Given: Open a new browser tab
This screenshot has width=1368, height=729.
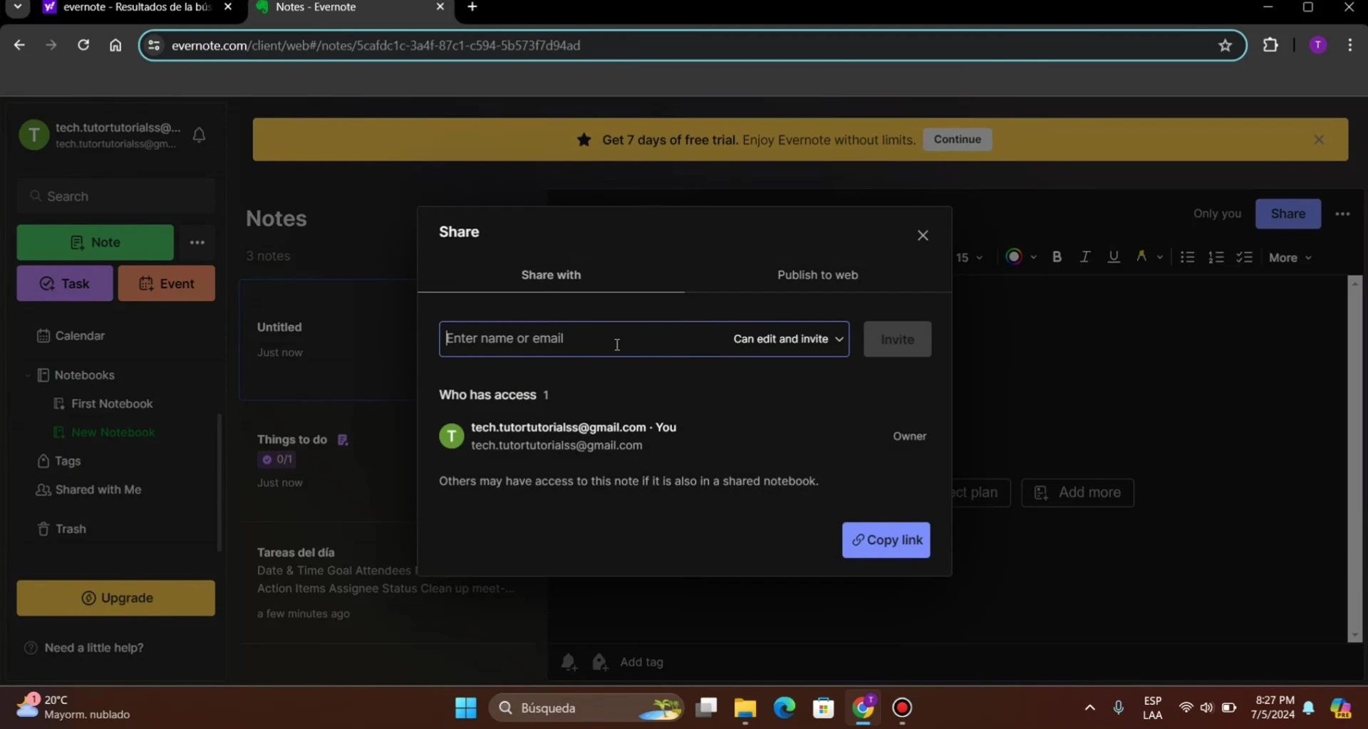Looking at the screenshot, I should click(472, 7).
